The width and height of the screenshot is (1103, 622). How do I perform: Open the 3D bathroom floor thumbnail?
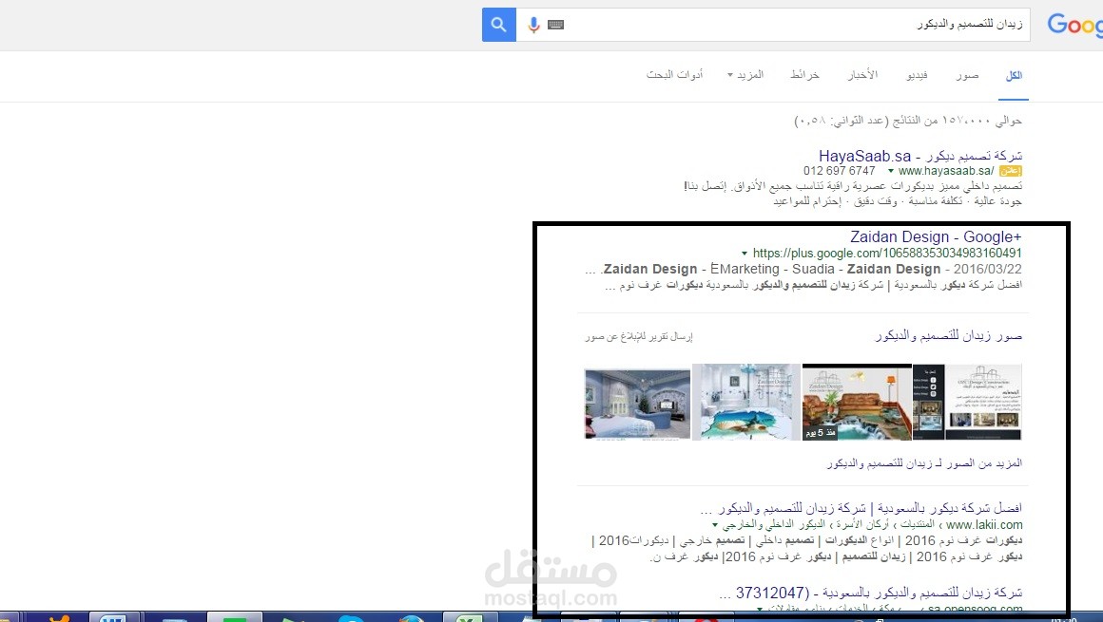click(x=746, y=402)
